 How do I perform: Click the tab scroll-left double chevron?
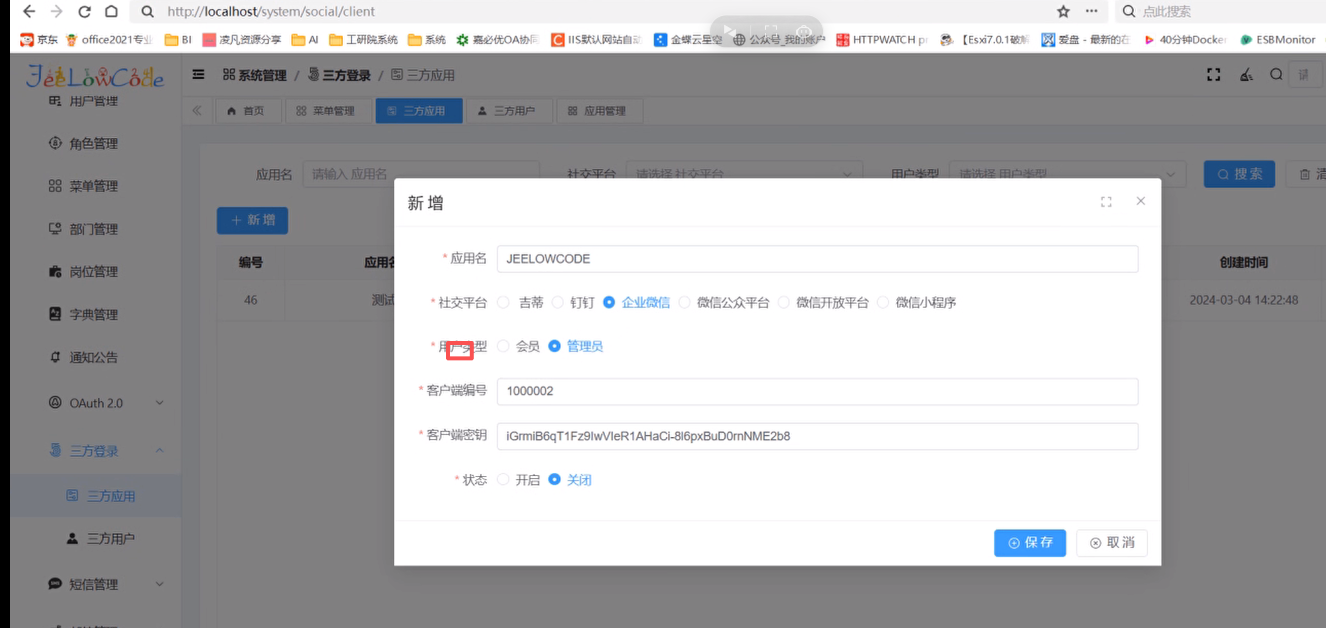[x=197, y=111]
